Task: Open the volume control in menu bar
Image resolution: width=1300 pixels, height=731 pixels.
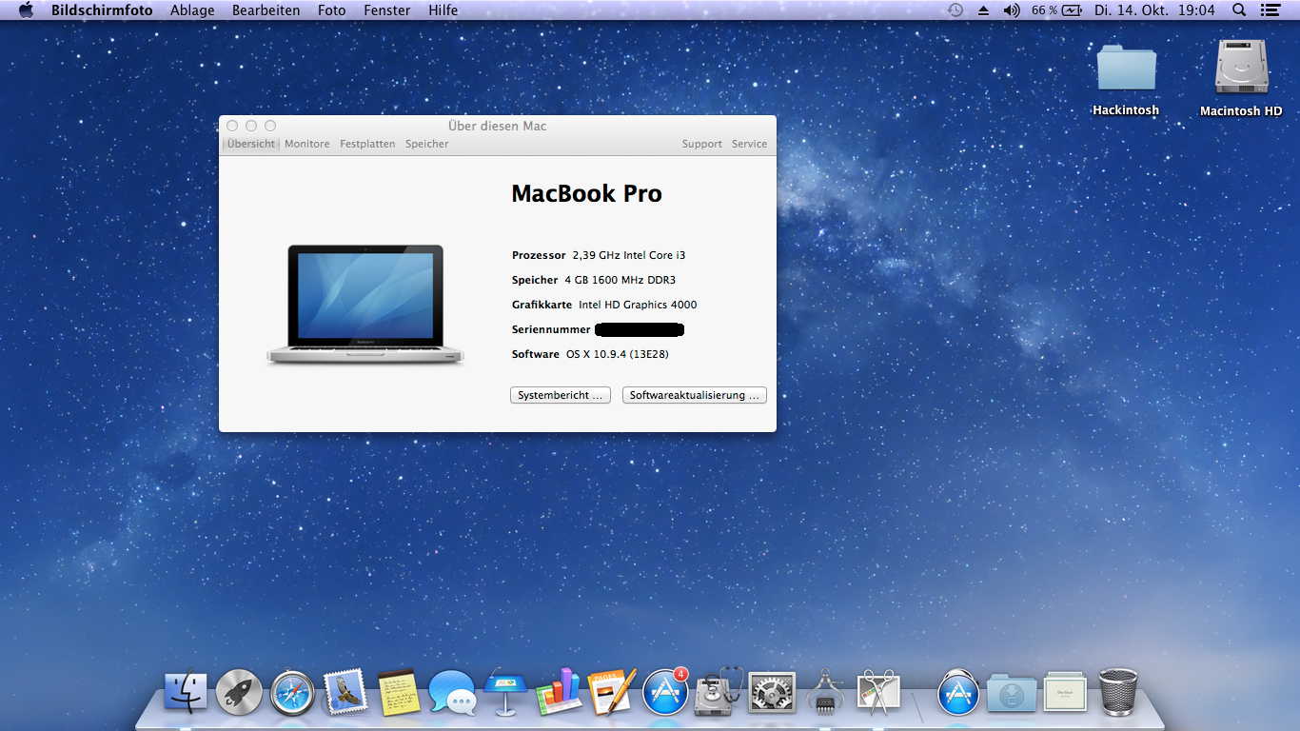Action: click(1012, 10)
